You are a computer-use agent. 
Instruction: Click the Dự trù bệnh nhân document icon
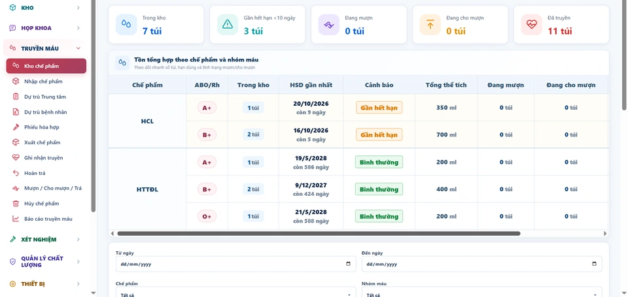(x=16, y=112)
